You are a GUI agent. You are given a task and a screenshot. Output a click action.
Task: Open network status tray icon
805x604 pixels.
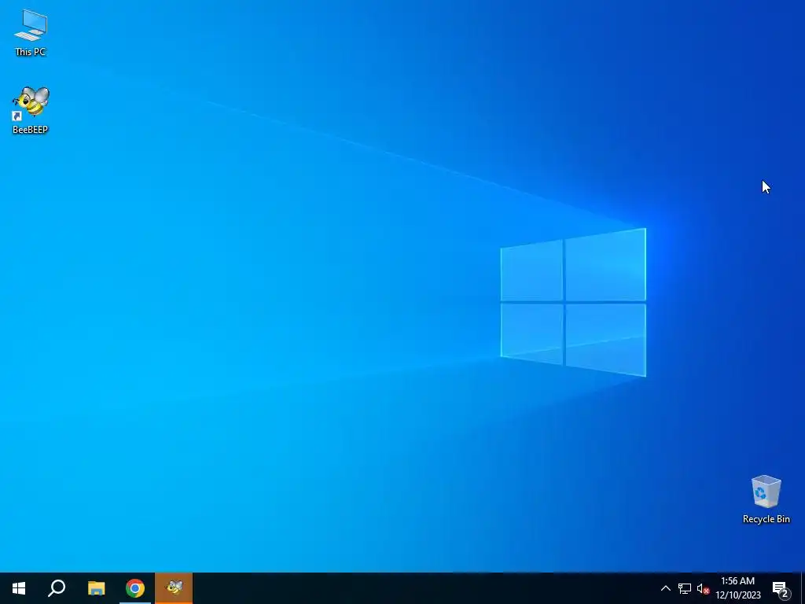tap(685, 588)
